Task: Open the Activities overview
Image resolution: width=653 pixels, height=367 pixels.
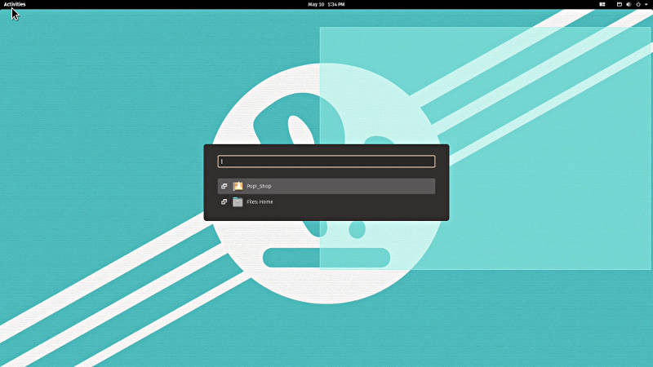Action: coord(15,4)
